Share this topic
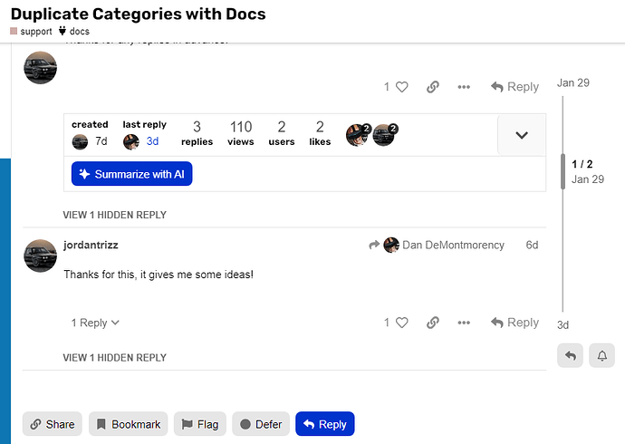The width and height of the screenshot is (625, 444). pyautogui.click(x=53, y=424)
